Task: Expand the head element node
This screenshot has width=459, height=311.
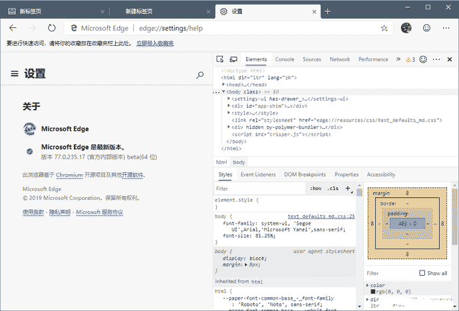Action: (x=224, y=84)
